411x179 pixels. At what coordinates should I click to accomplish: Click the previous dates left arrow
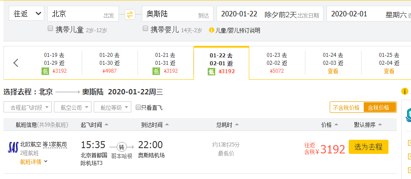point(16,63)
